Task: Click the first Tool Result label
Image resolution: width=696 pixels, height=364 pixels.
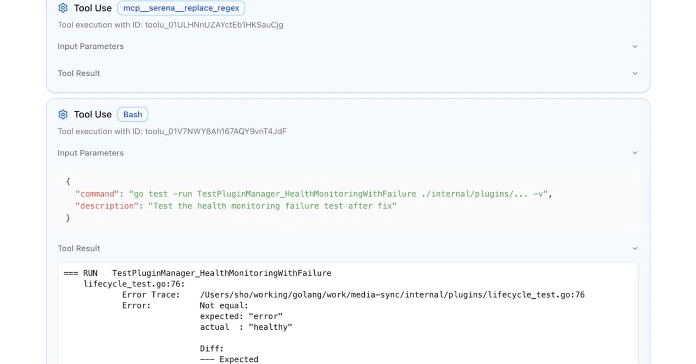Action: (79, 73)
